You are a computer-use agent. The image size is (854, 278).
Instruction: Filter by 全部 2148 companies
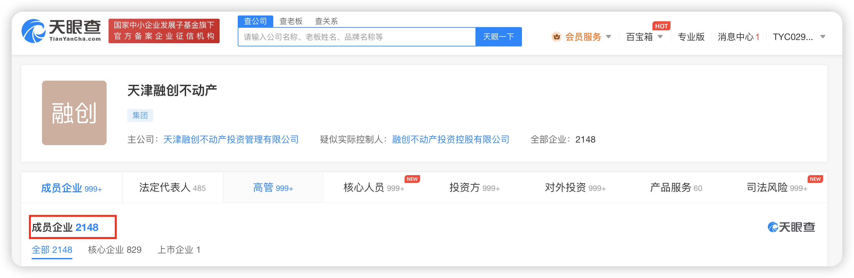(52, 250)
